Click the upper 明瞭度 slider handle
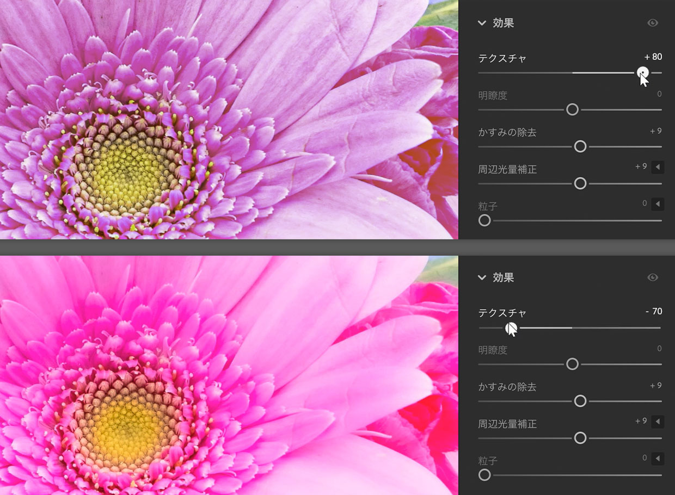Viewport: 675px width, 495px height. 572,109
